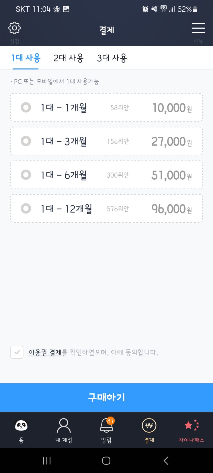Switch to the 2대 사용 tab
This screenshot has height=473, width=213.
pyautogui.click(x=69, y=58)
